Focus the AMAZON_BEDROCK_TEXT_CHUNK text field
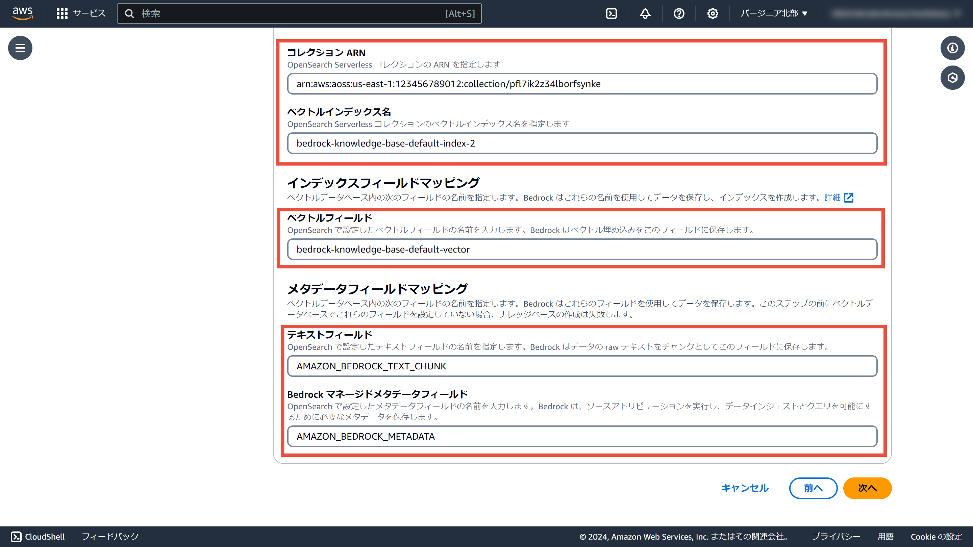The image size is (973, 547). click(x=582, y=366)
